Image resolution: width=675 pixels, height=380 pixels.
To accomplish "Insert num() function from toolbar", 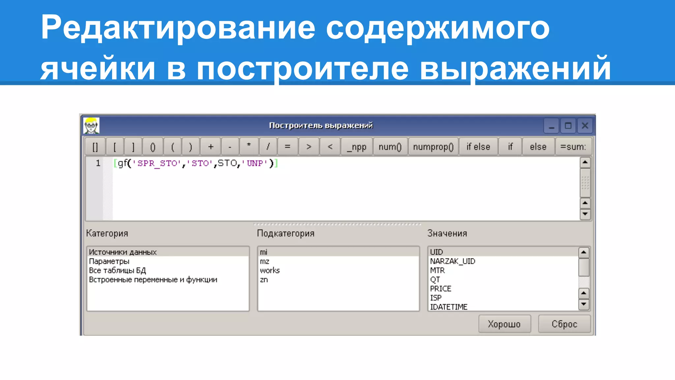I will 390,147.
